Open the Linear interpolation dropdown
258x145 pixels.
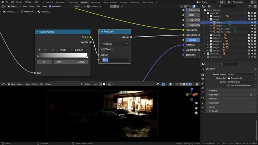tap(81, 50)
